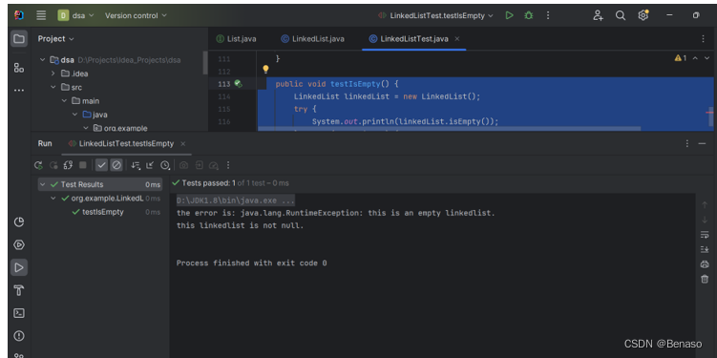The width and height of the screenshot is (717, 358).
Task: Open the sort tests options icon
Action: [x=136, y=165]
